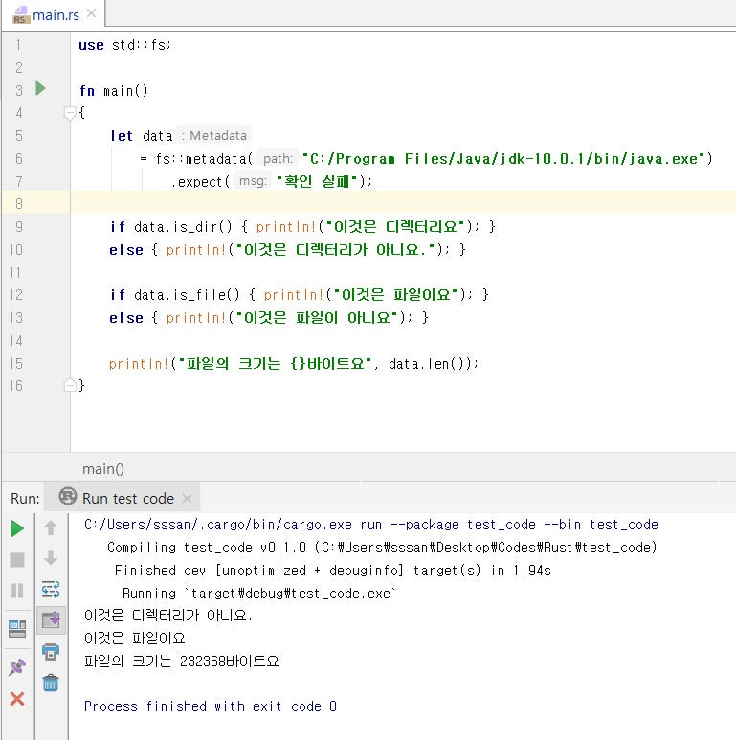Print the console output via printer icon
This screenshot has width=736, height=740.
(51, 651)
